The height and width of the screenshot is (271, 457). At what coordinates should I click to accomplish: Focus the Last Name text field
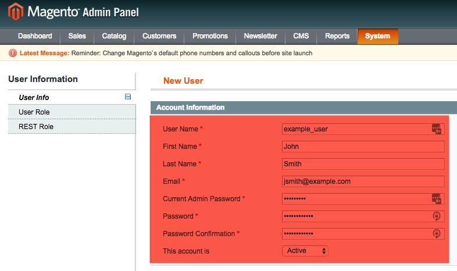pyautogui.click(x=363, y=164)
